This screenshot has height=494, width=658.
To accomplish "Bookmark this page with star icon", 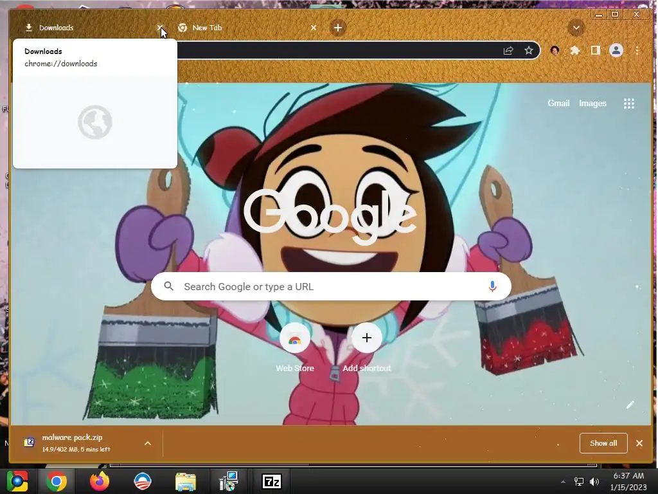I will point(529,50).
